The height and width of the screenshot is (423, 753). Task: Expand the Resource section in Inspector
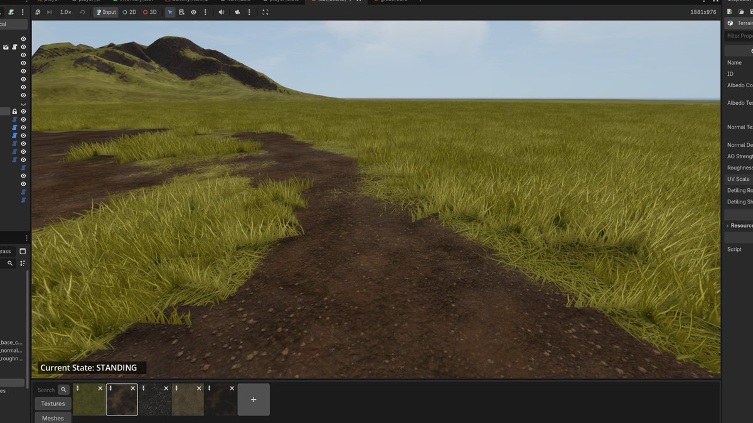tap(739, 225)
